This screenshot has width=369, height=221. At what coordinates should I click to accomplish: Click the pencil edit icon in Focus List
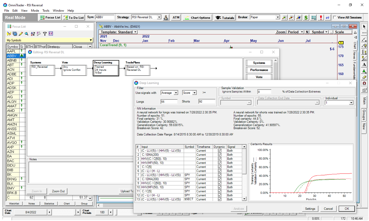[21, 34]
